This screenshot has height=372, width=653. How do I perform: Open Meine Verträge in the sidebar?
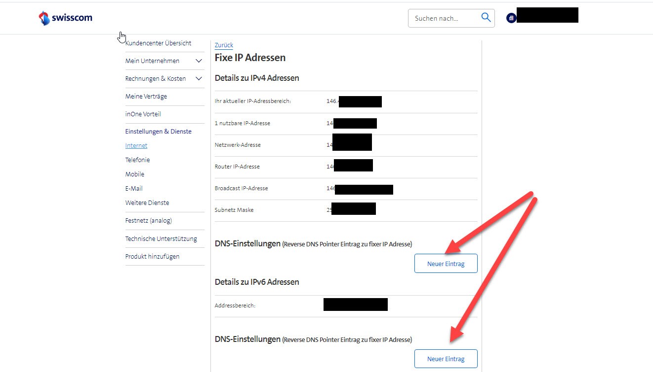[146, 97]
